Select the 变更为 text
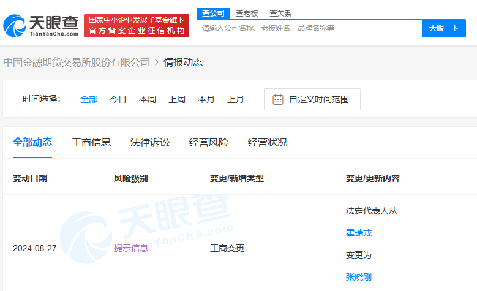Viewport: 477px width, 291px height. (359, 255)
